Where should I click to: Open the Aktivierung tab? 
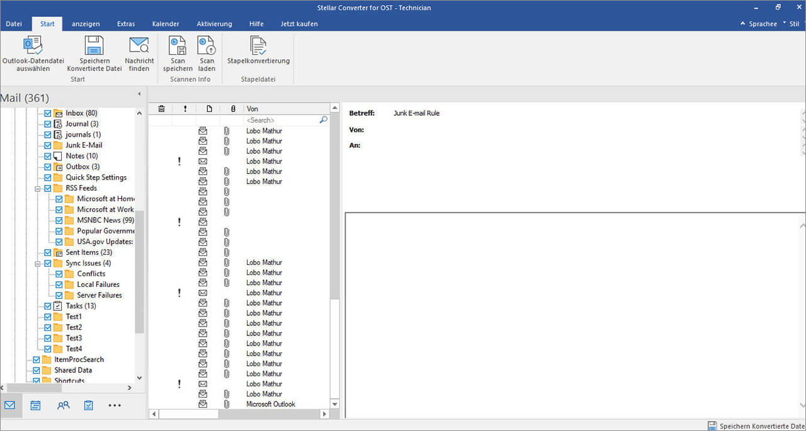coord(214,24)
